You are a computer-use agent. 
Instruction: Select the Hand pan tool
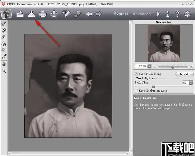coord(4,64)
